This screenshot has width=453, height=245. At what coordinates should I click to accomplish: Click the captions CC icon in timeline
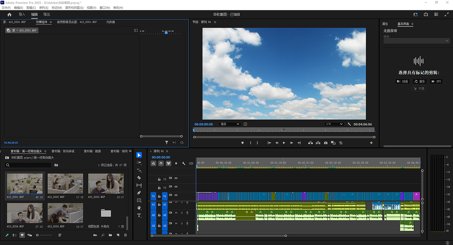click(x=191, y=163)
